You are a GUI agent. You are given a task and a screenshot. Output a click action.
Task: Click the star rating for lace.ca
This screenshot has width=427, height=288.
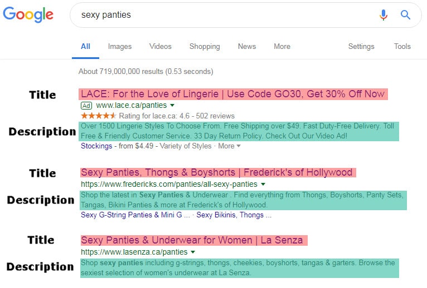99,116
